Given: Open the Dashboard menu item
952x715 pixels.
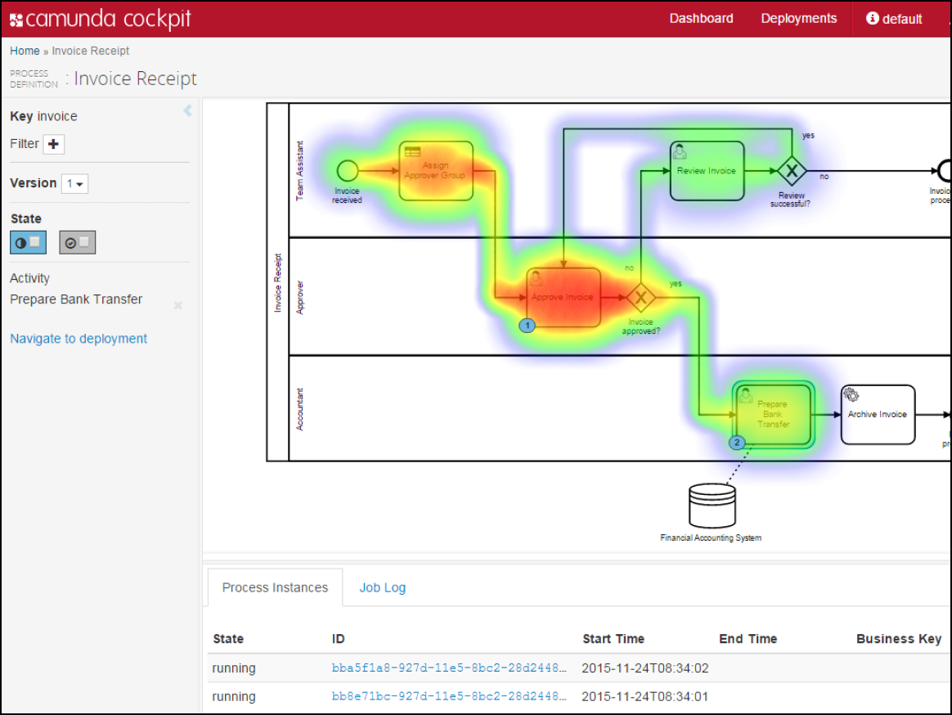Looking at the screenshot, I should click(x=701, y=19).
